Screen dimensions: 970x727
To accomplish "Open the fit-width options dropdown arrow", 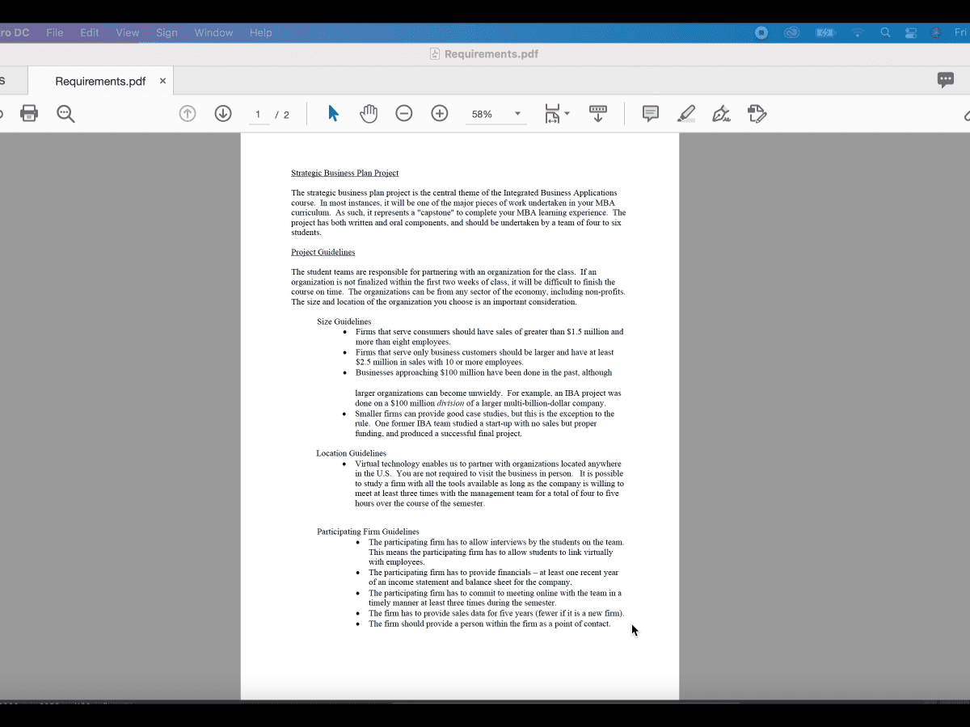I will [565, 113].
